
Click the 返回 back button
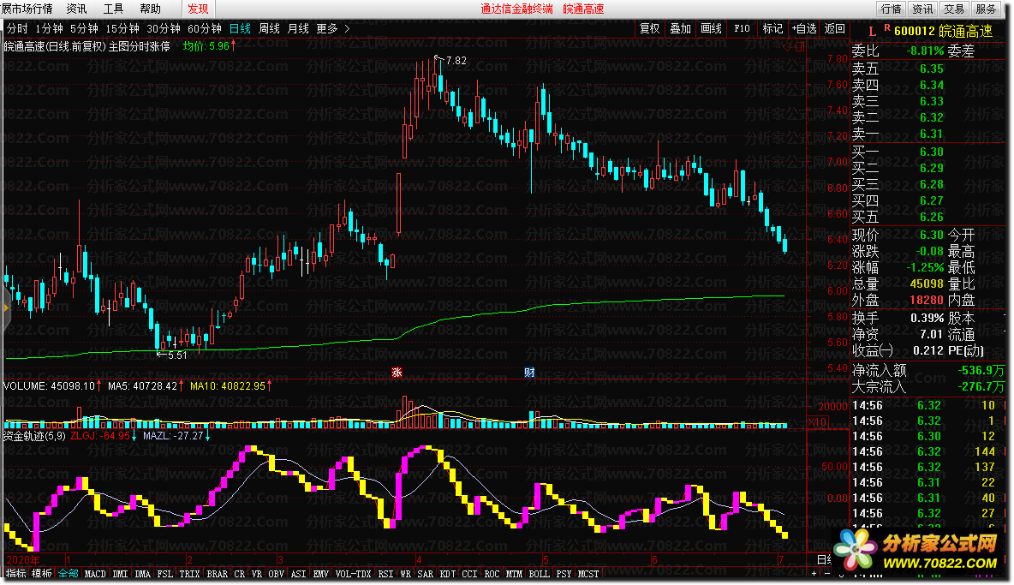tap(835, 28)
